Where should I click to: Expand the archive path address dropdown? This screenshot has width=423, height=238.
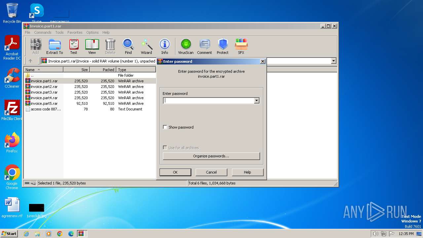coord(333,61)
